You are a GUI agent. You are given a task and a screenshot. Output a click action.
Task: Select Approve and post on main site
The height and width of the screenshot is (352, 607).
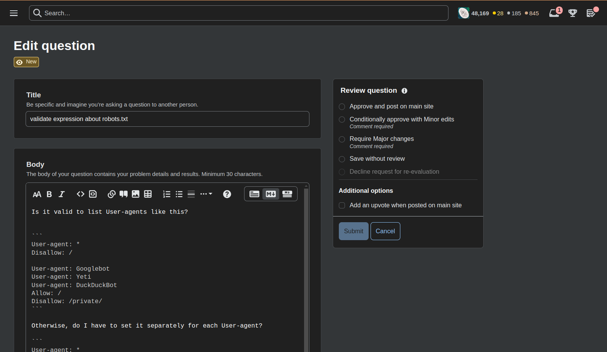click(342, 107)
